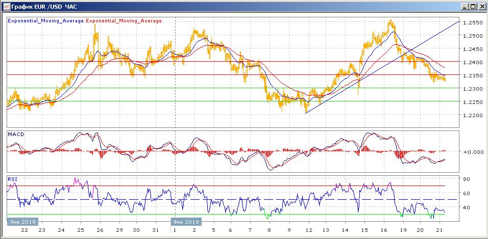
Task: Click the MACD indicator panel label
Action: [x=16, y=134]
